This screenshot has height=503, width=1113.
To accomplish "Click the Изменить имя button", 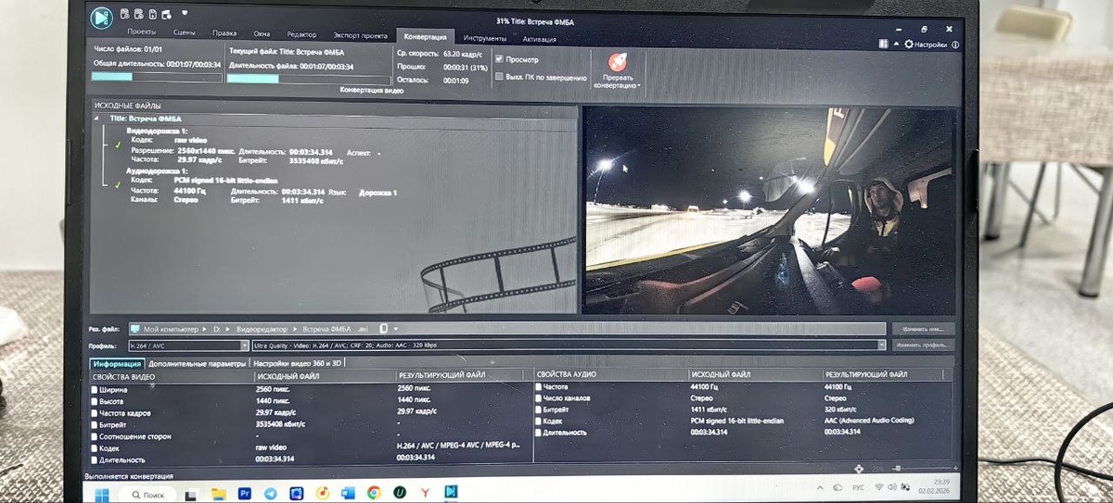I will coord(923,329).
